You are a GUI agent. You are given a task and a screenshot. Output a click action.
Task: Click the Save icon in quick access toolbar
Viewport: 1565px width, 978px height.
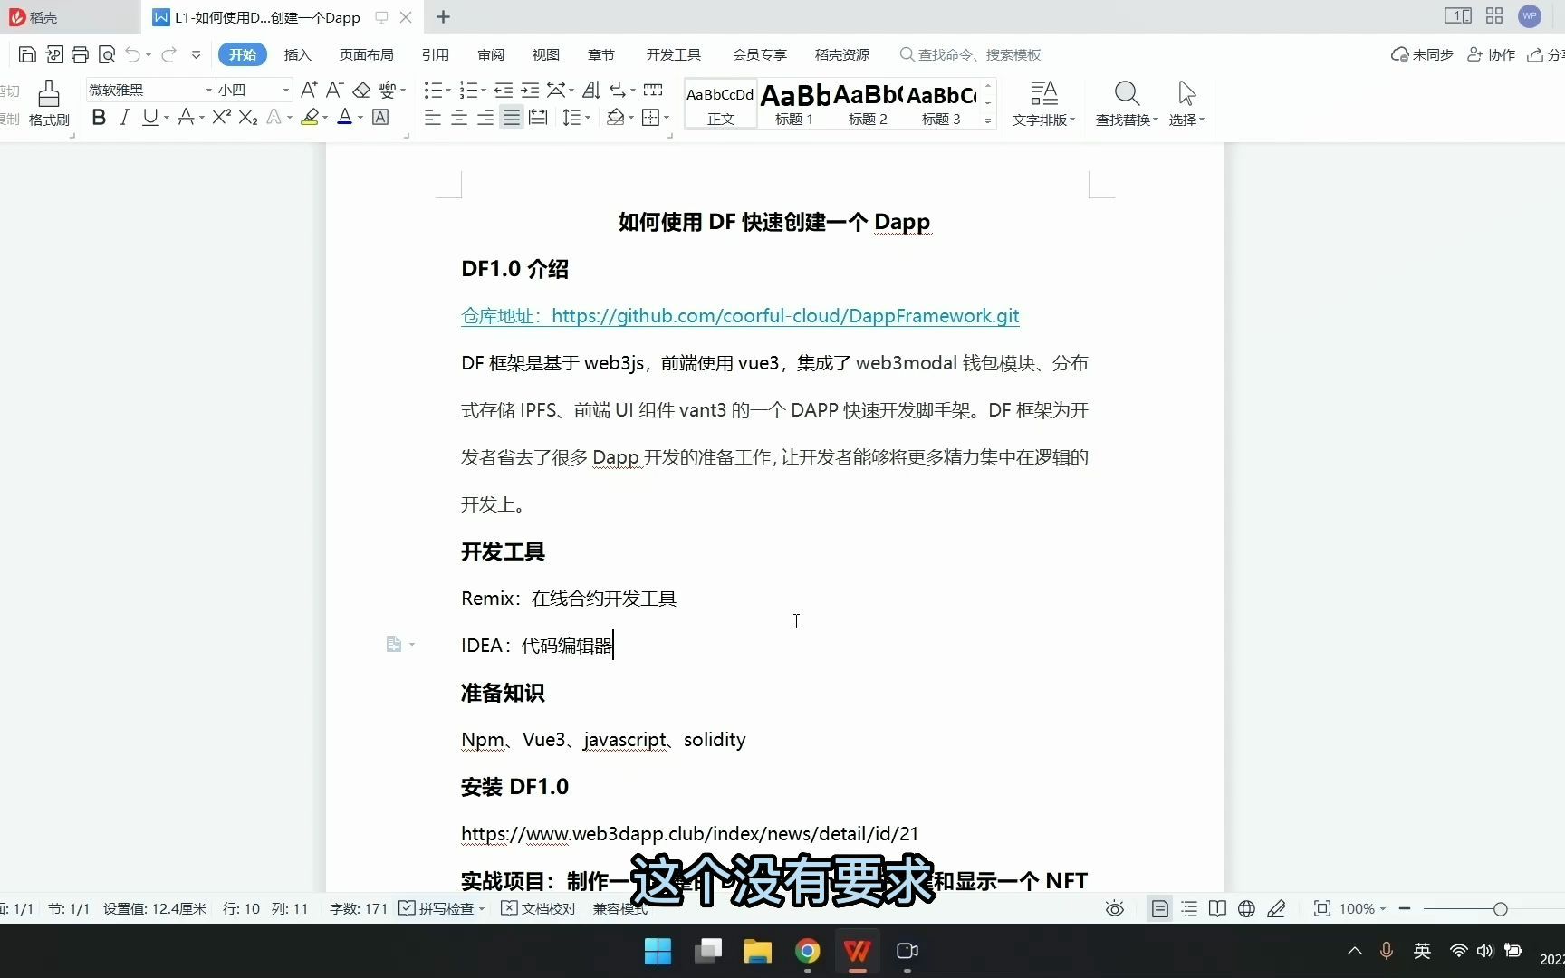pos(27,54)
